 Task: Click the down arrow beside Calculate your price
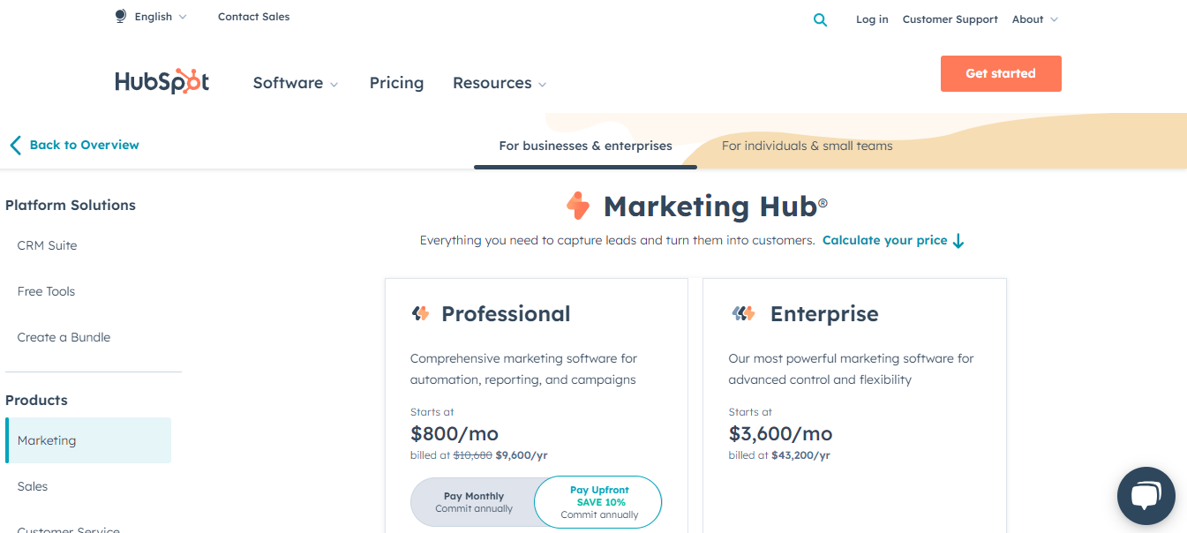click(x=958, y=241)
